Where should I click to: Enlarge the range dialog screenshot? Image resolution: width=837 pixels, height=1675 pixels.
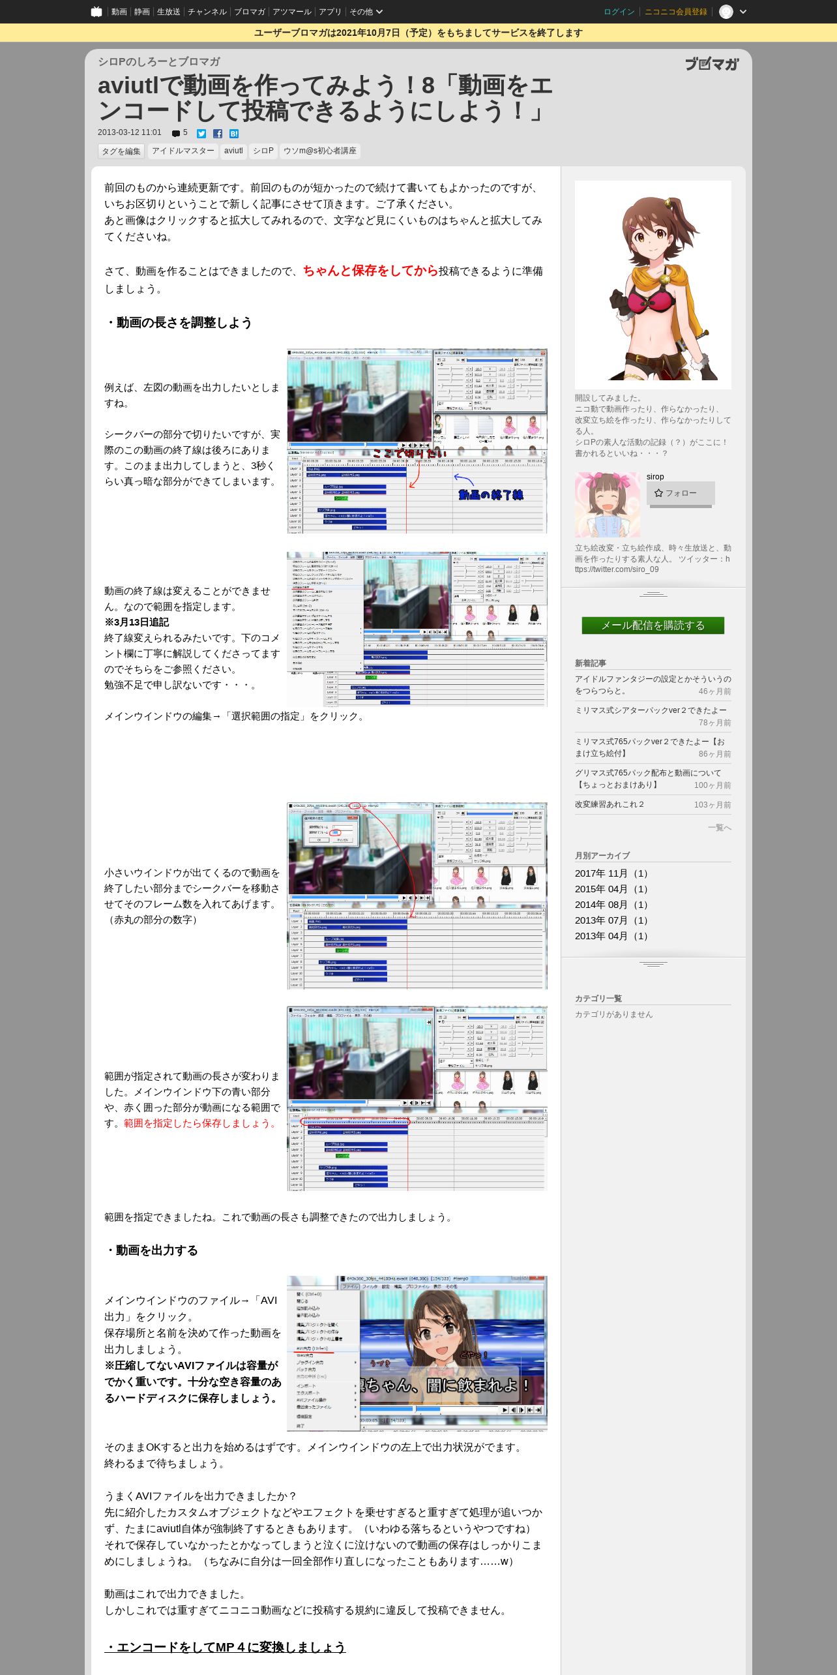pyautogui.click(x=417, y=896)
